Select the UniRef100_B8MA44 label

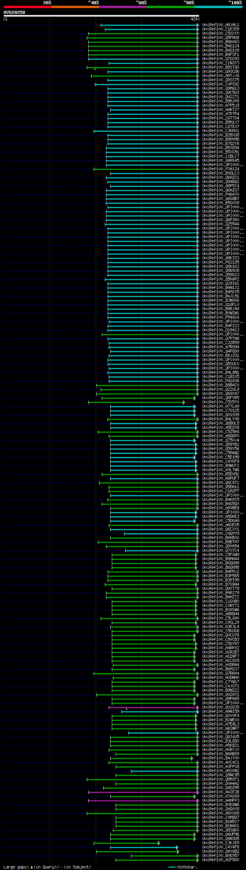[x=221, y=559]
